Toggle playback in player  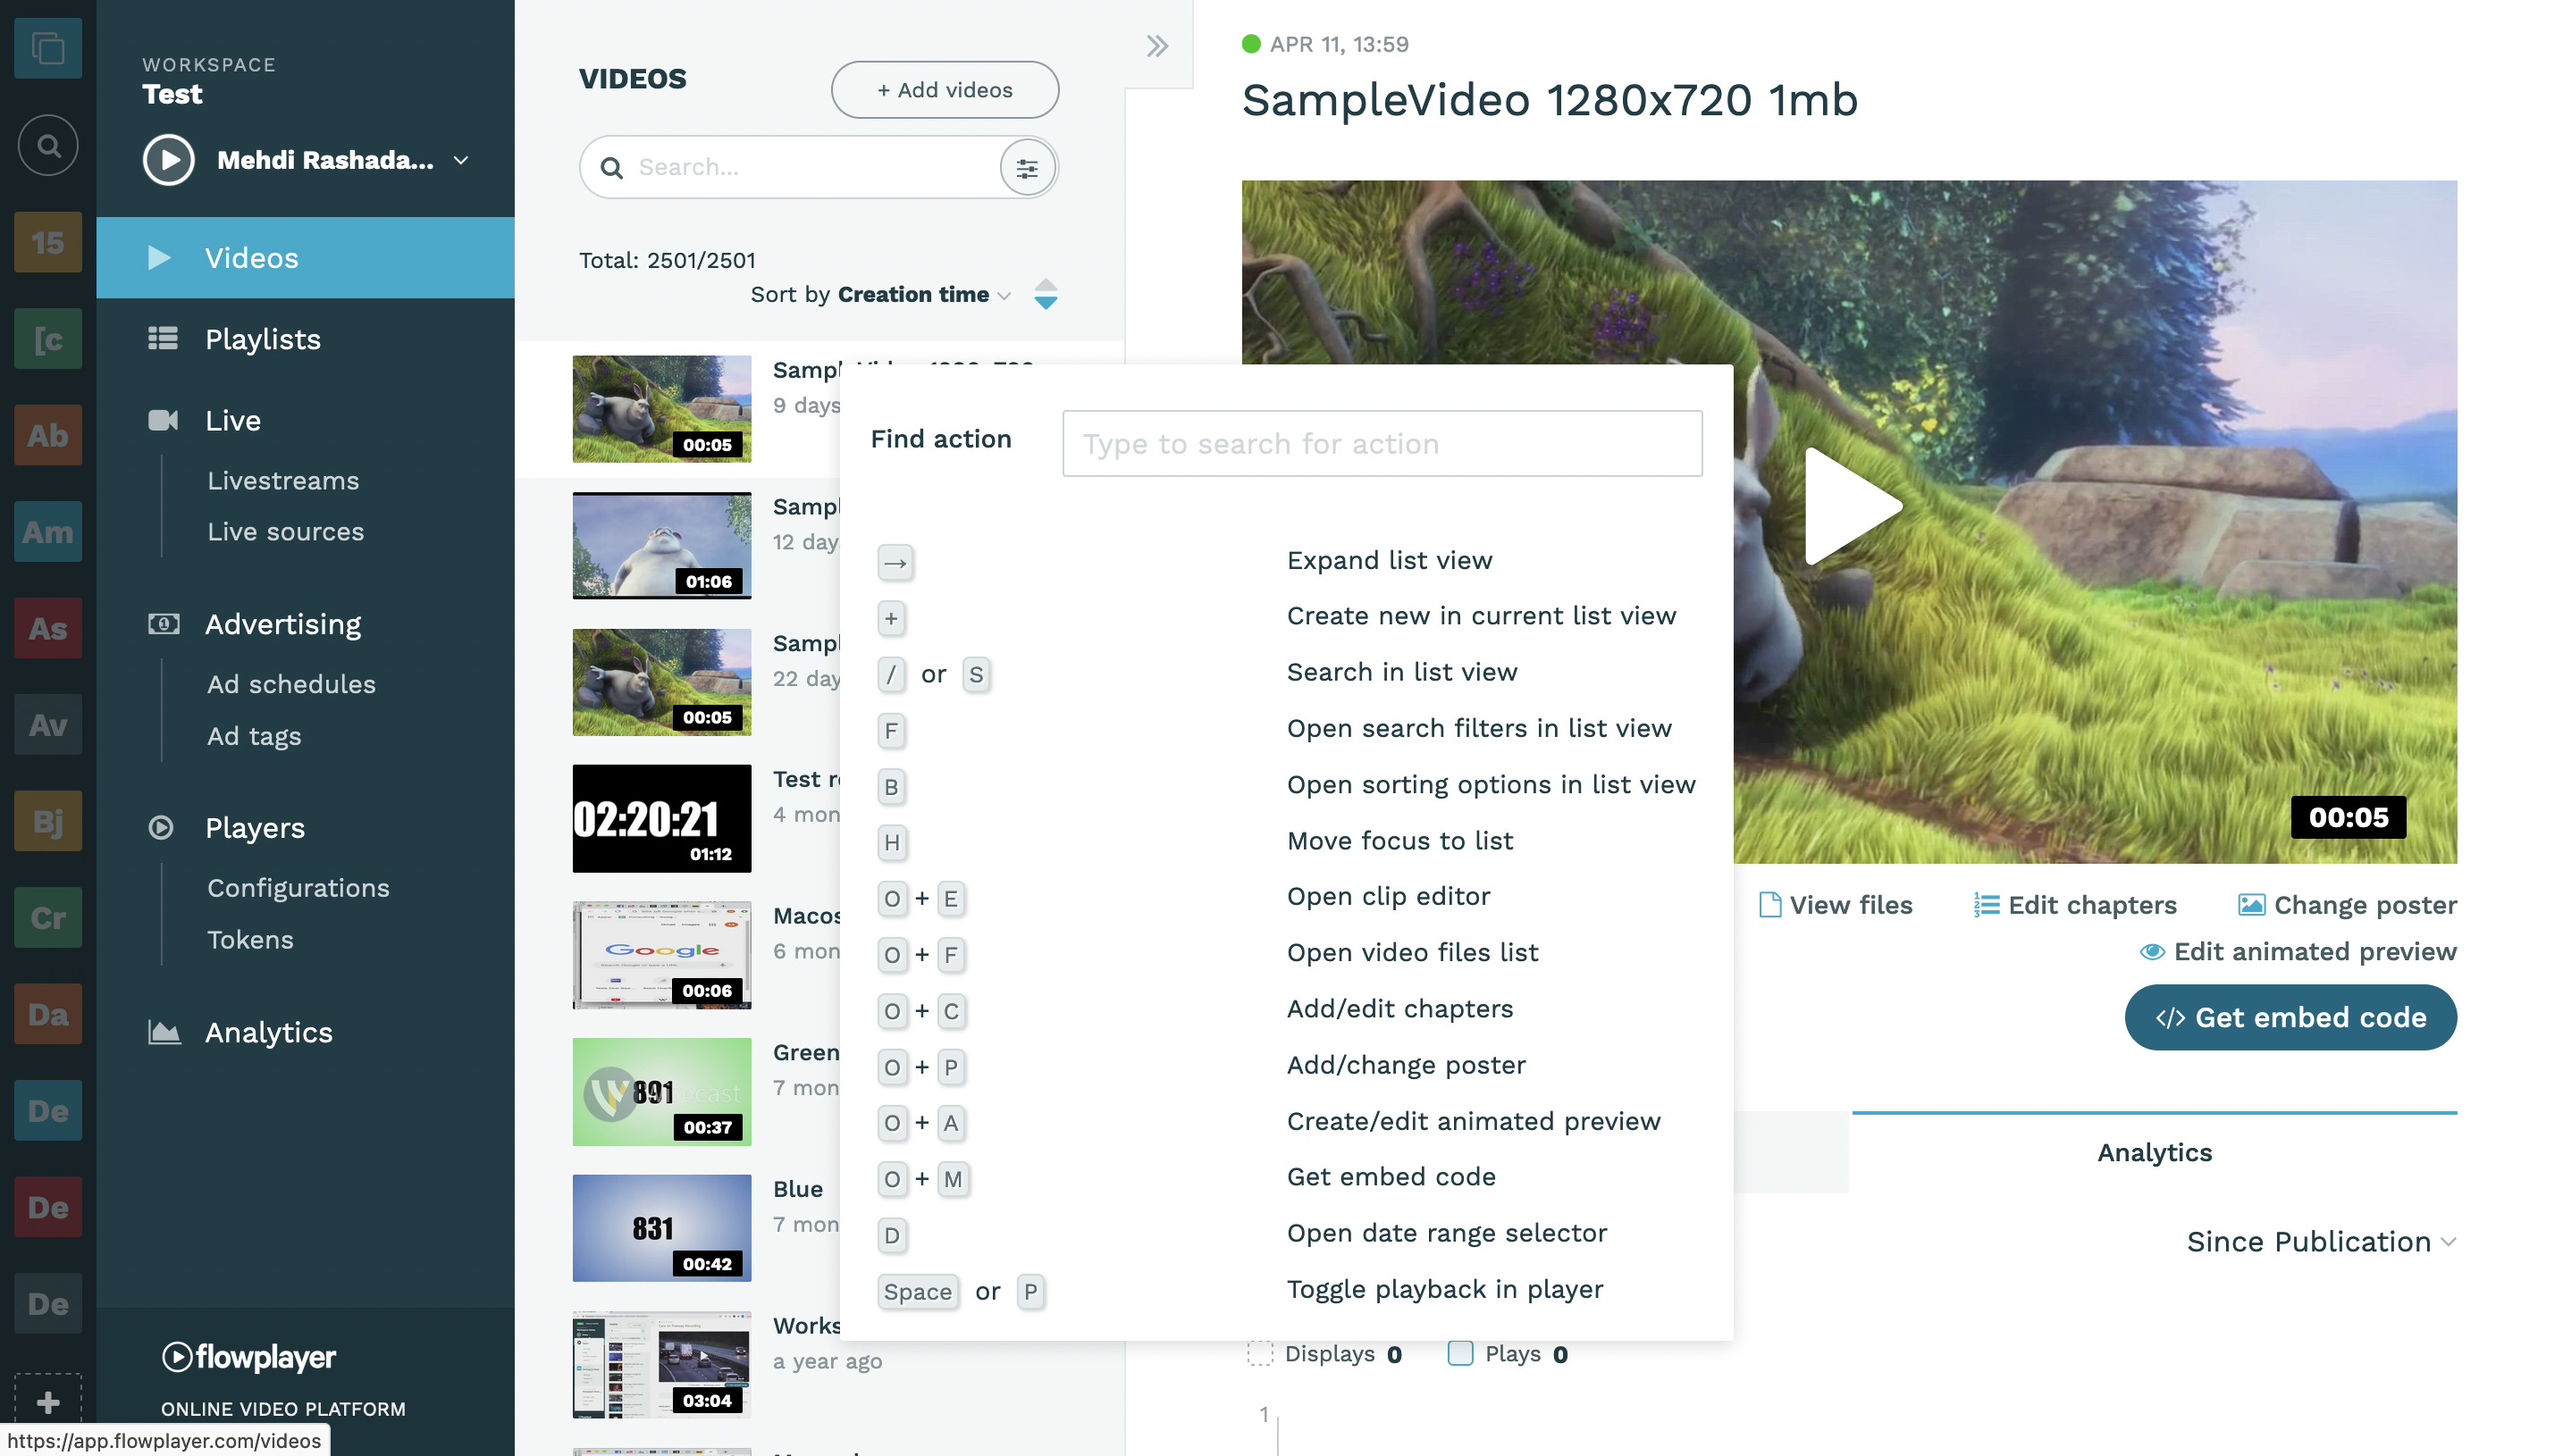1443,1289
